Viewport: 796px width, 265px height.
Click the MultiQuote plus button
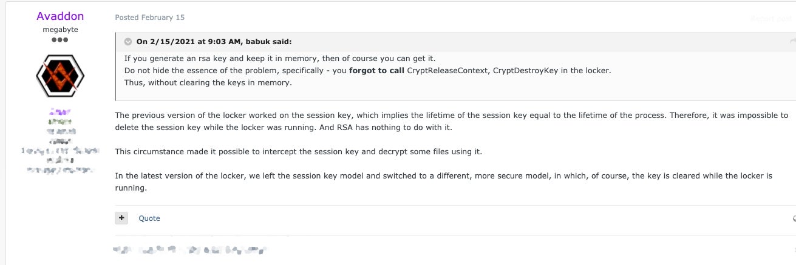coord(121,218)
